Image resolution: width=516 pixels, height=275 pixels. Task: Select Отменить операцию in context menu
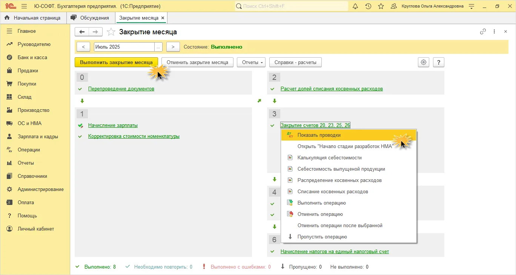(349, 214)
